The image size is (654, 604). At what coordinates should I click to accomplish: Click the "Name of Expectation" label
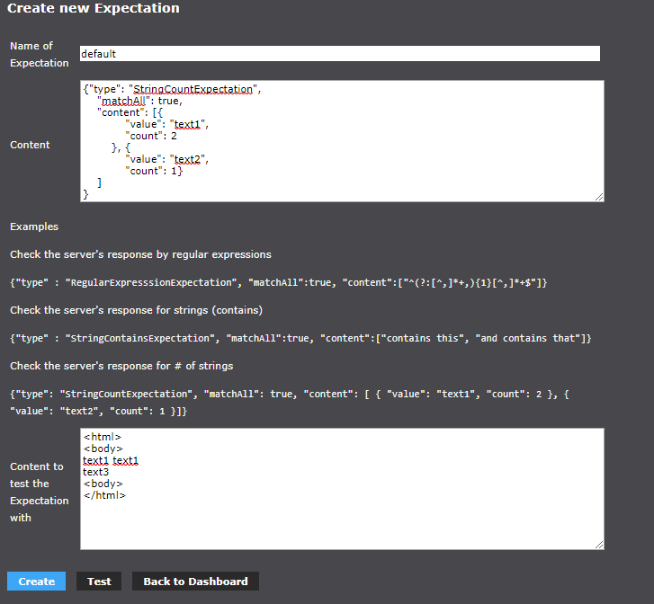39,54
